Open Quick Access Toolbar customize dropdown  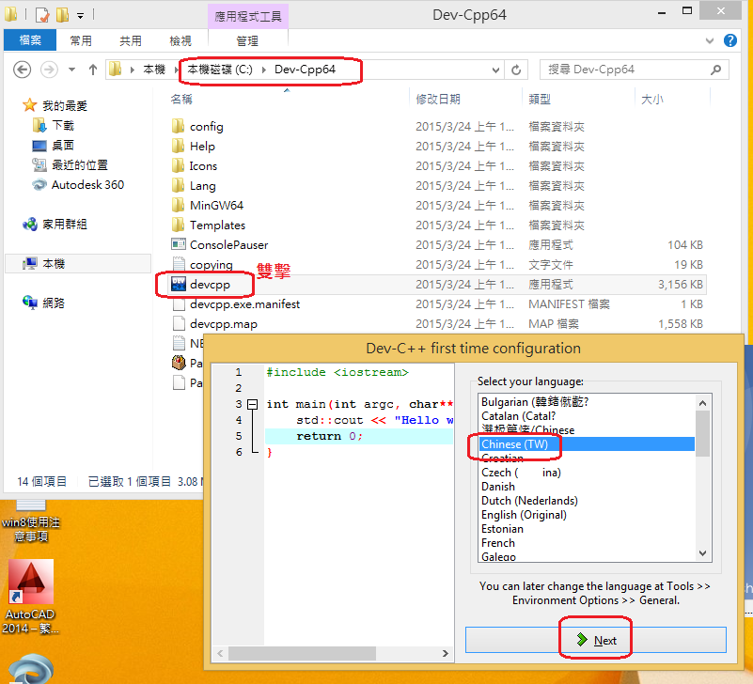[x=80, y=15]
